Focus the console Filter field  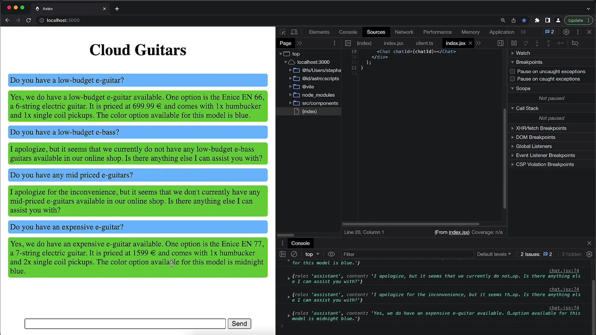click(x=407, y=254)
